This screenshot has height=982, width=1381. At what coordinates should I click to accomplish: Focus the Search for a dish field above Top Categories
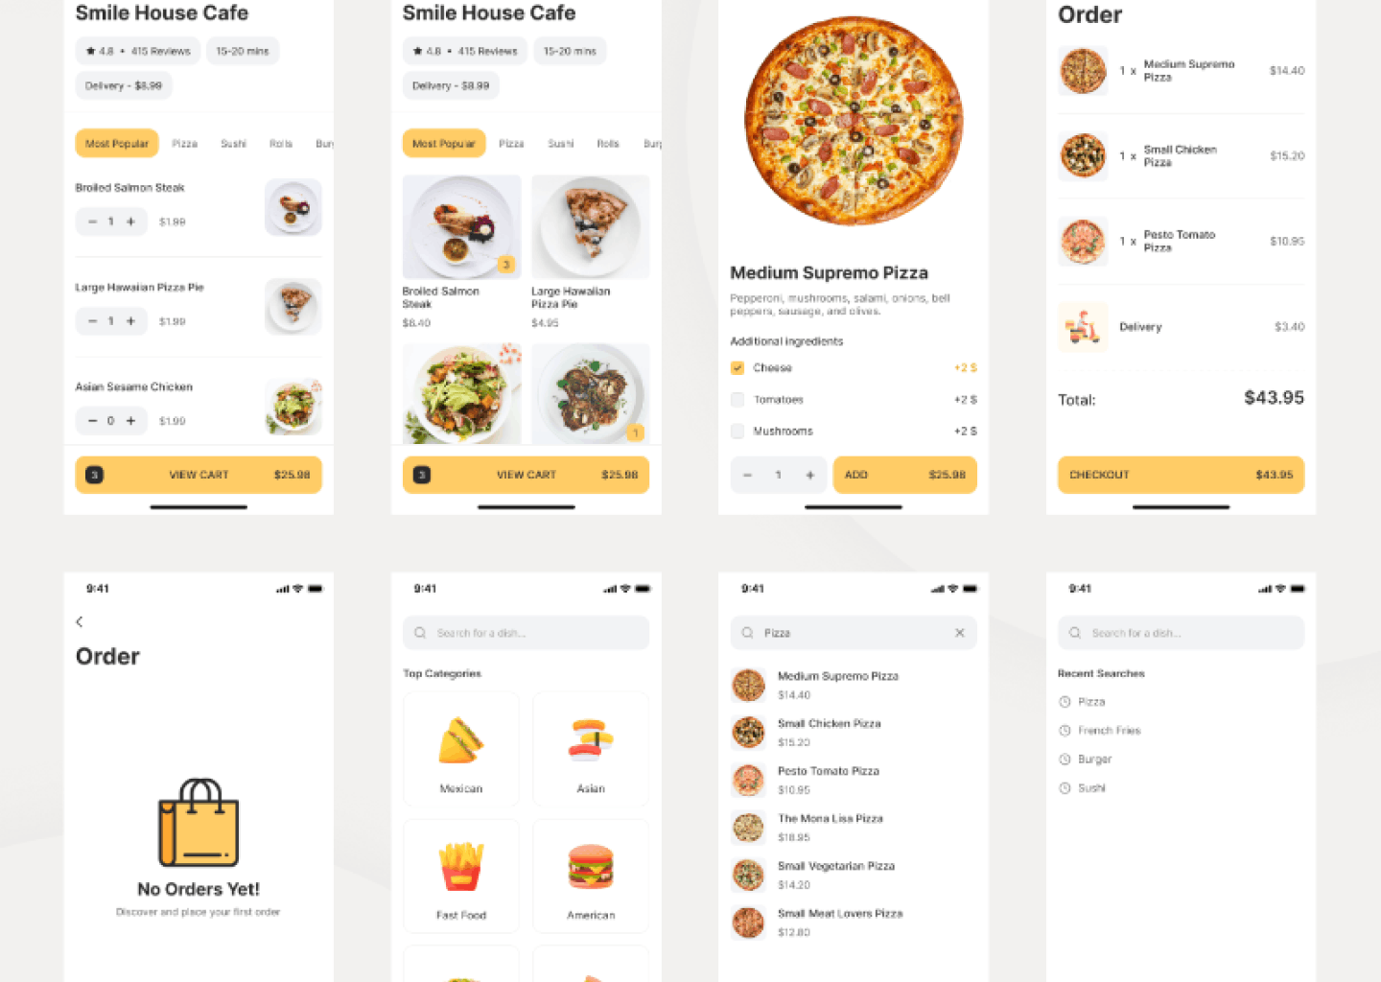[526, 633]
